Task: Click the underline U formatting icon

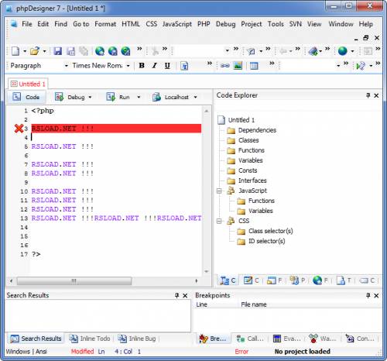Action: [x=167, y=66]
